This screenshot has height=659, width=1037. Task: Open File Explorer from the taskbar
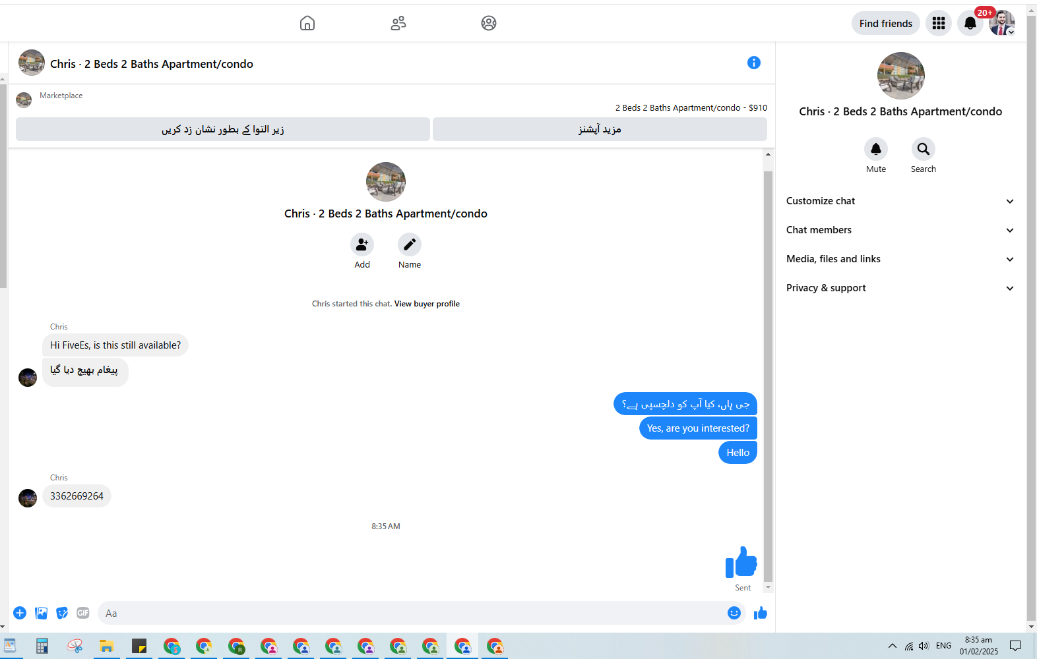(107, 646)
